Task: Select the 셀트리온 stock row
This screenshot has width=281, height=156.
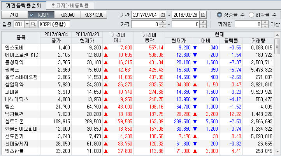Action: pyautogui.click(x=138, y=121)
